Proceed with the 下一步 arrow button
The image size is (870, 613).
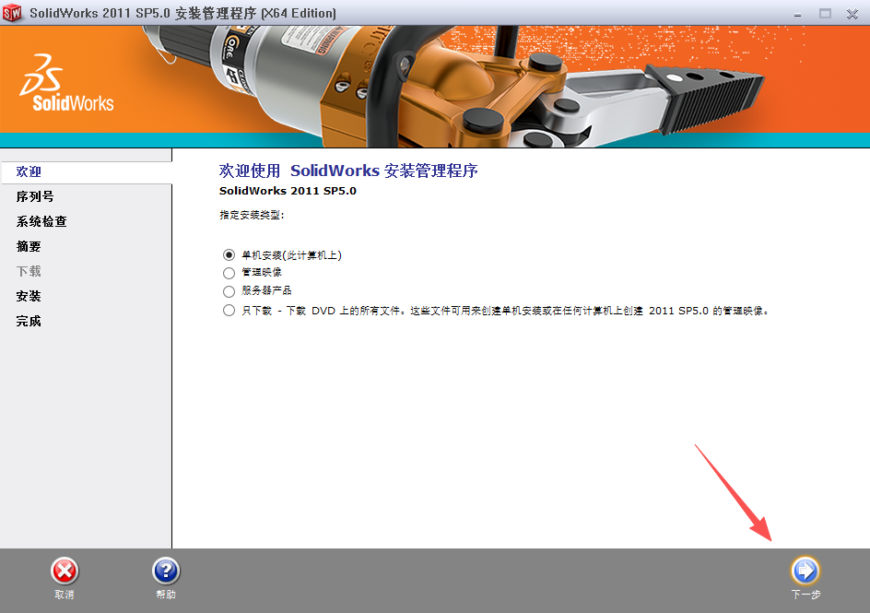point(805,572)
